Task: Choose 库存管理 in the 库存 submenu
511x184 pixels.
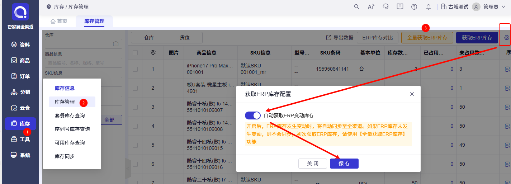Action: point(72,102)
